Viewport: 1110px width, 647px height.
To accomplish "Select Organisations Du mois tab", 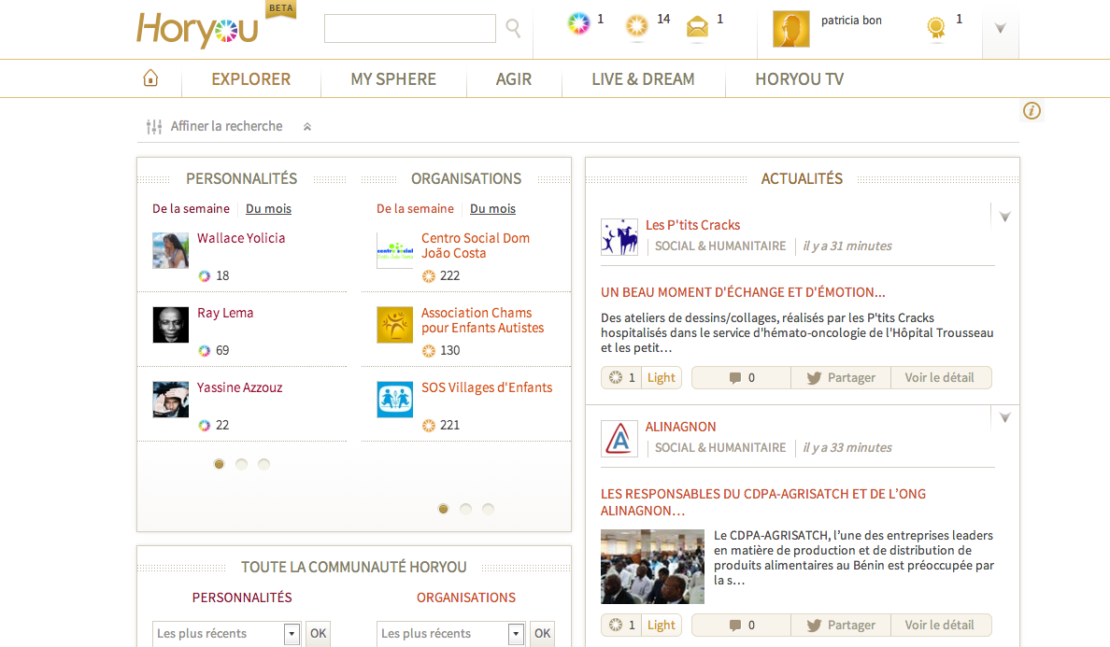I will coord(492,208).
